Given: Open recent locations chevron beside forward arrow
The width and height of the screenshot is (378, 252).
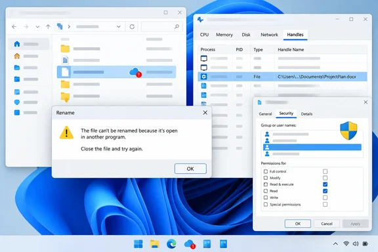Looking at the screenshot, I should click(x=37, y=27).
